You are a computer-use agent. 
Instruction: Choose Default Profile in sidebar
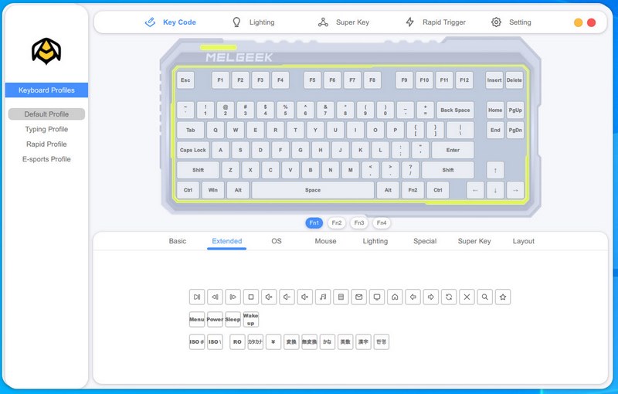[46, 114]
